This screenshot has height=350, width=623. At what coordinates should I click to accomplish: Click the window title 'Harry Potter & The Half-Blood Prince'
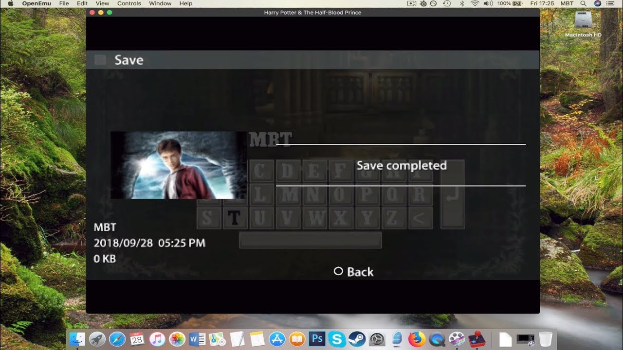click(312, 13)
